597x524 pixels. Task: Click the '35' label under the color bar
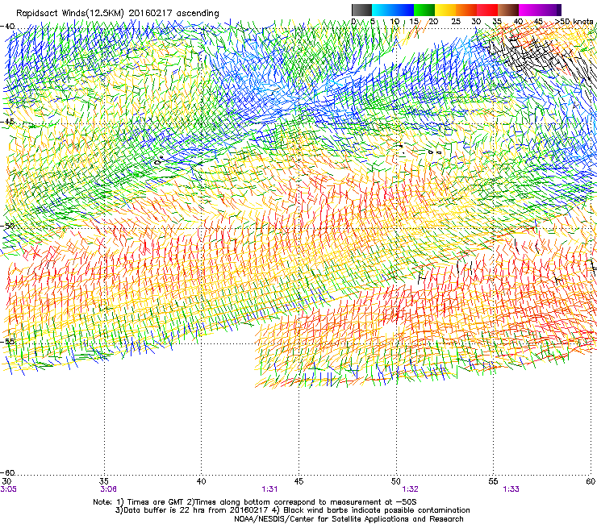tap(497, 22)
